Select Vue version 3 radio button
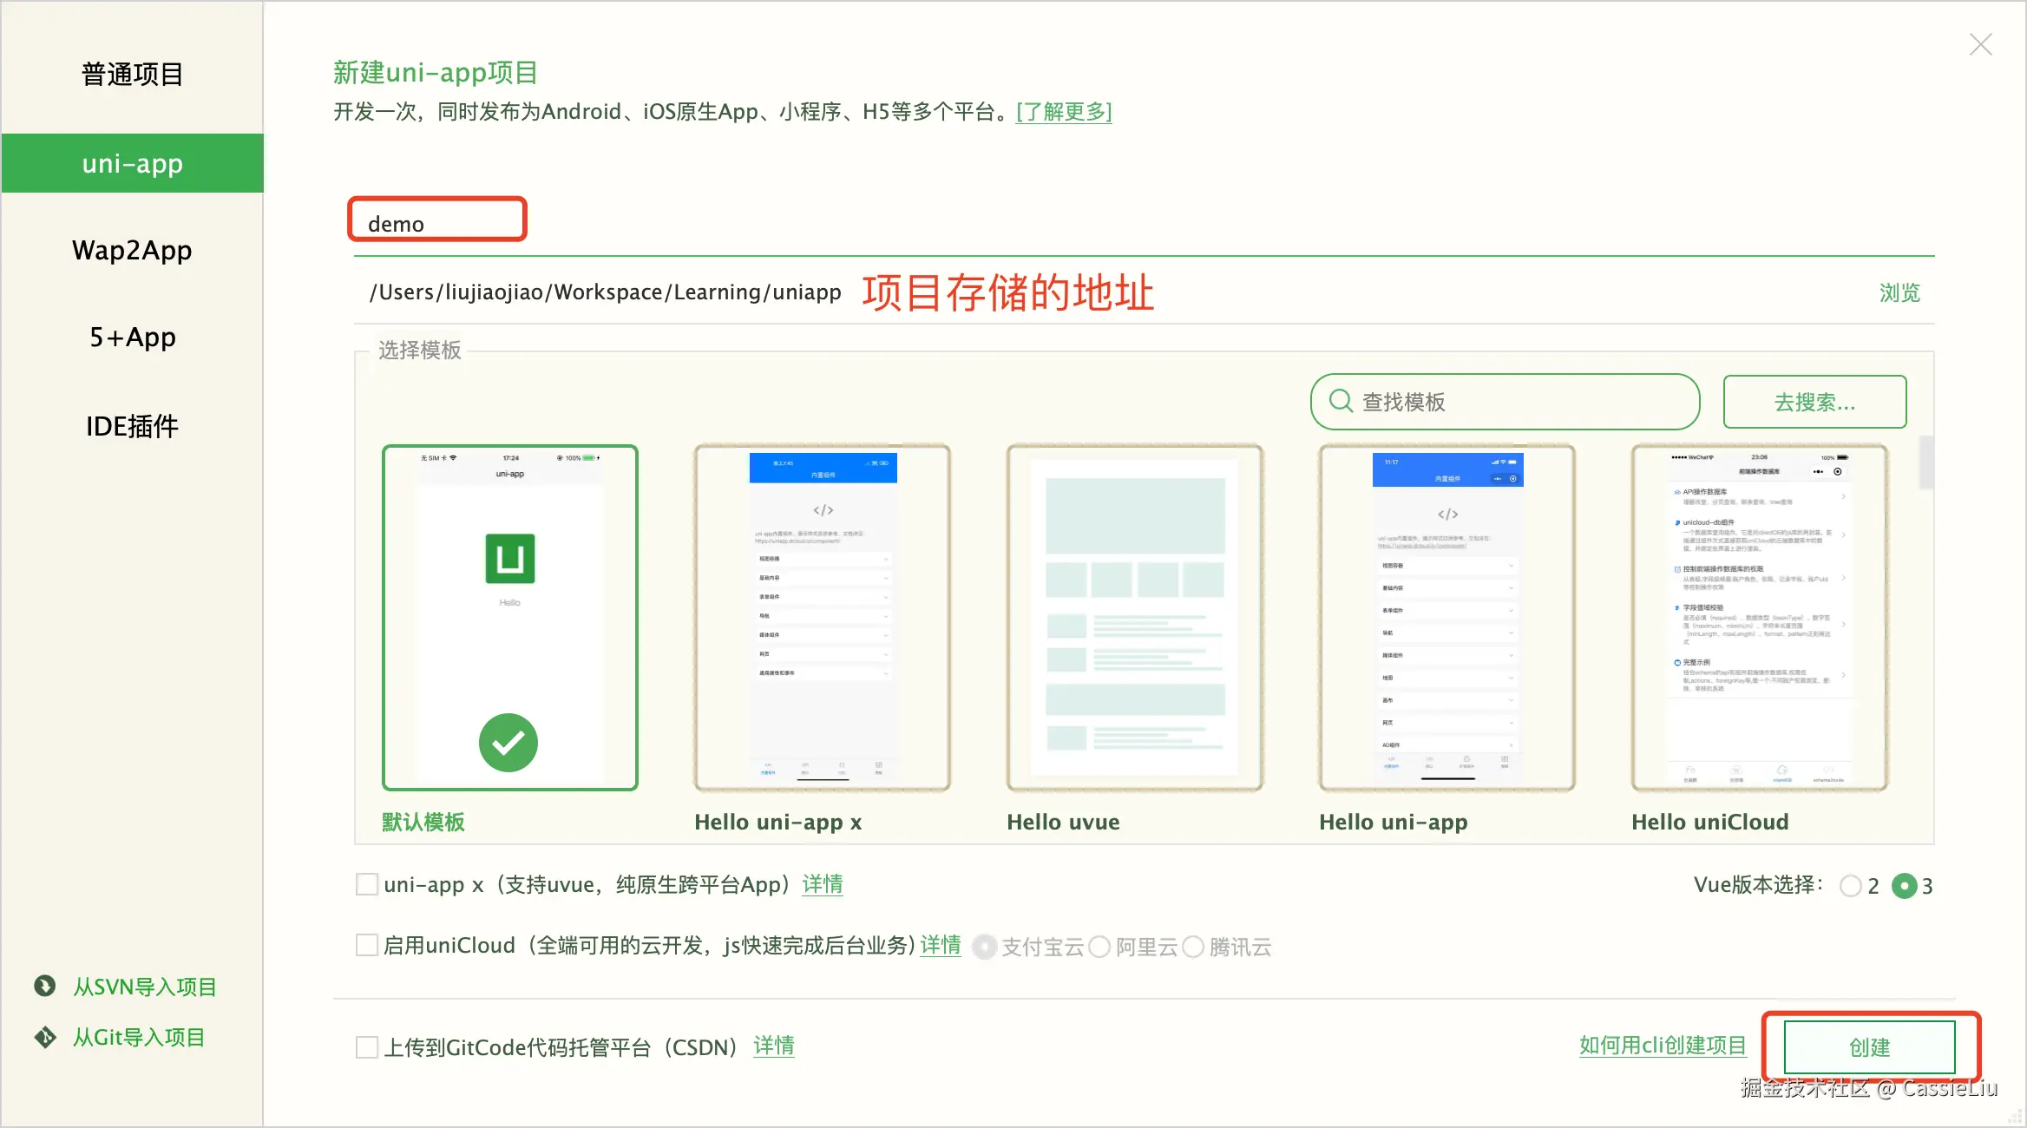 (x=1904, y=886)
